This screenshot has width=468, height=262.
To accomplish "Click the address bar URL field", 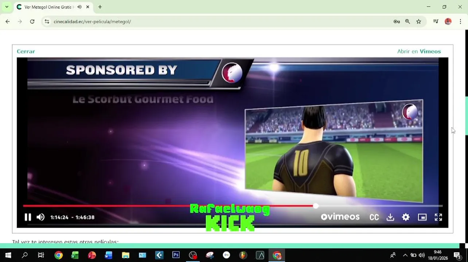I will [219, 21].
